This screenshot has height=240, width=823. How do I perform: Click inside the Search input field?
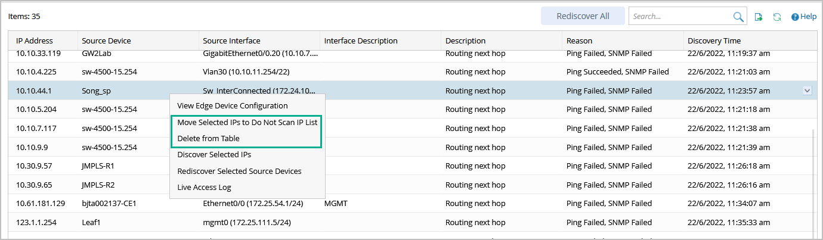[680, 17]
